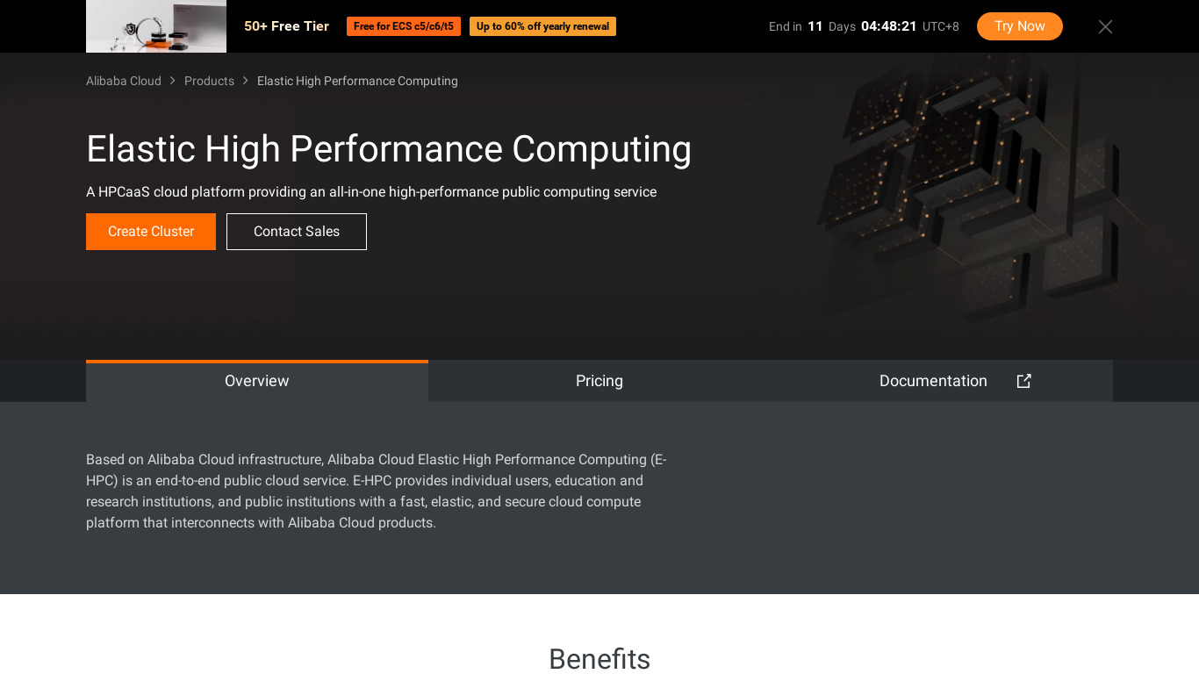Click the 60% off yearly renewal badge
This screenshot has height=674, width=1199.
tap(542, 26)
